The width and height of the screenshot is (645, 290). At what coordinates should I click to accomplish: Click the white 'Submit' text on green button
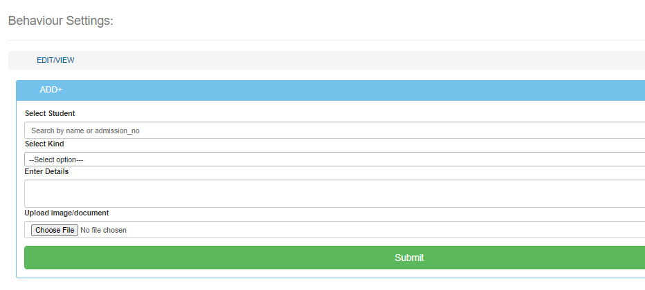pos(409,258)
